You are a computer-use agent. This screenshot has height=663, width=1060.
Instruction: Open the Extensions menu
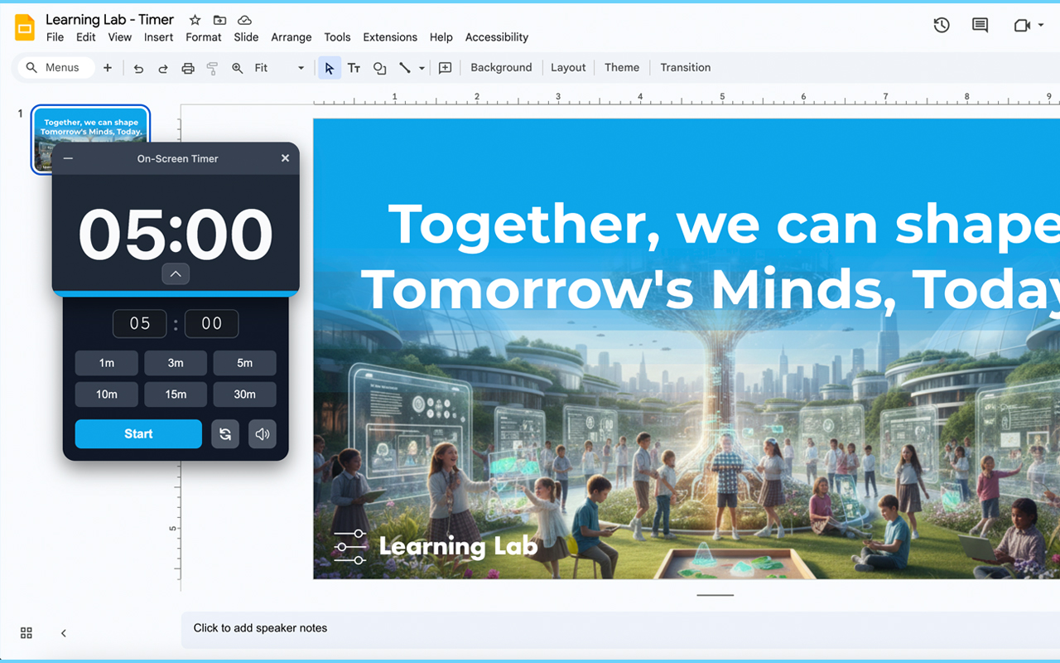389,37
